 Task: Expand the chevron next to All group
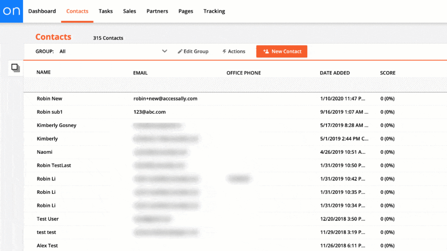165,51
